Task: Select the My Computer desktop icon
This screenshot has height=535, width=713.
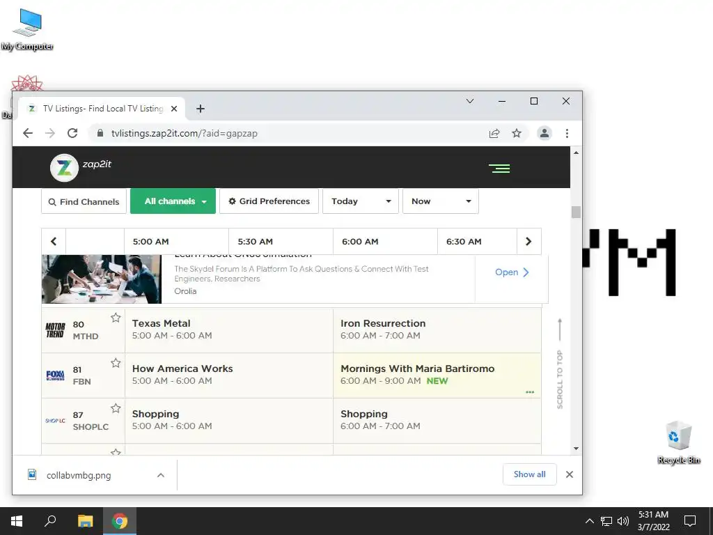Action: [x=27, y=29]
